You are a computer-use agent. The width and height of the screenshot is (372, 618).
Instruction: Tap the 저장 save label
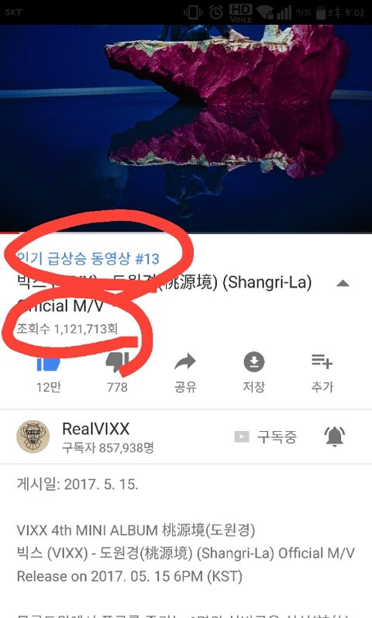tap(253, 387)
